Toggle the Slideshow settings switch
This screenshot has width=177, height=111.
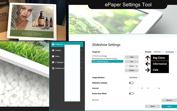click(131, 83)
